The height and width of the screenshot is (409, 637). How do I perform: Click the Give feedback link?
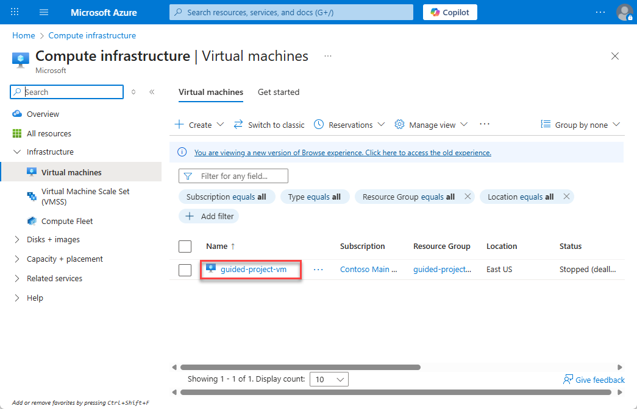click(x=600, y=380)
